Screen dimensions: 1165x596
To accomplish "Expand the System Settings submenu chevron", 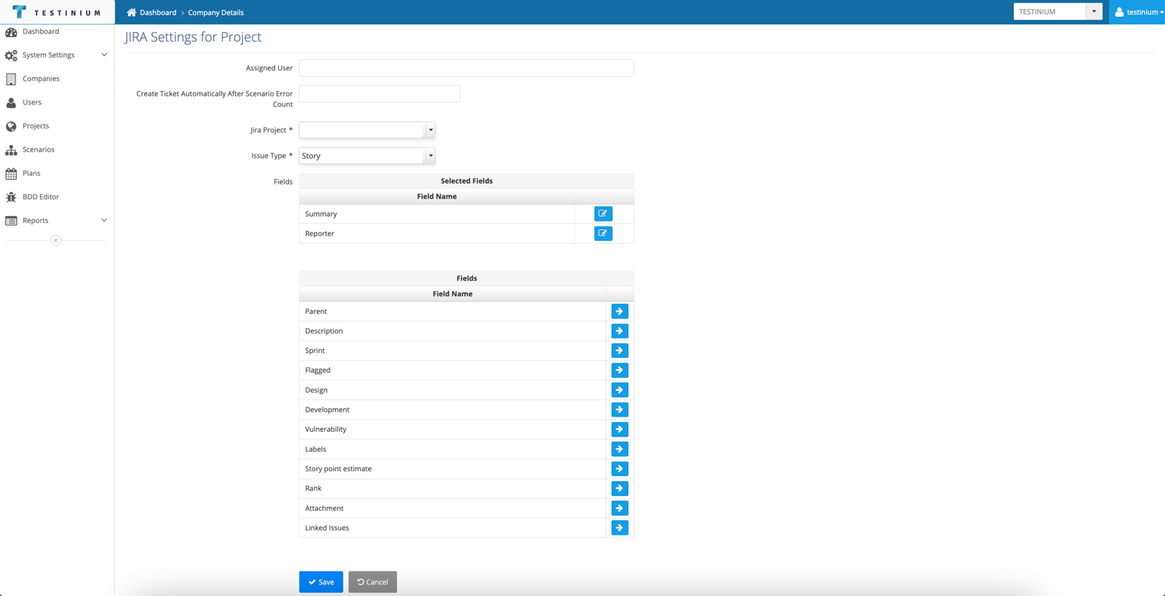I will click(x=104, y=55).
